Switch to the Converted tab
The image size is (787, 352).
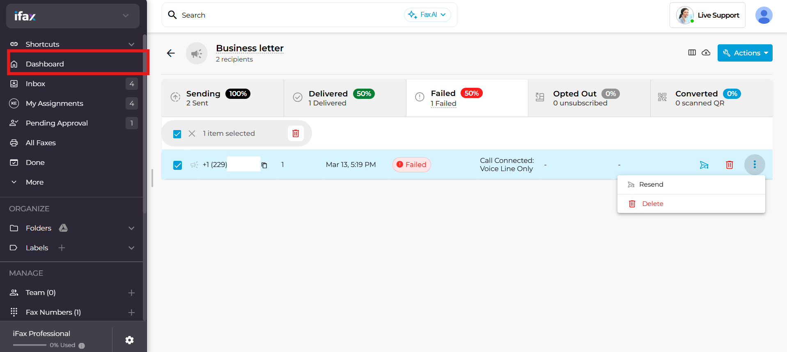click(711, 98)
